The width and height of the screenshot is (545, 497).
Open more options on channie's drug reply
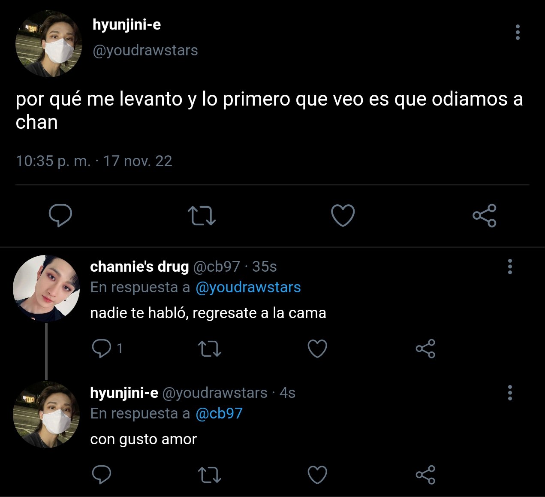(x=510, y=267)
